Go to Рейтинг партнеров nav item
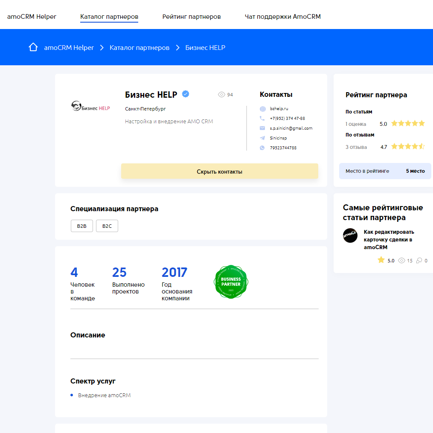The width and height of the screenshot is (433, 433). pos(192,17)
